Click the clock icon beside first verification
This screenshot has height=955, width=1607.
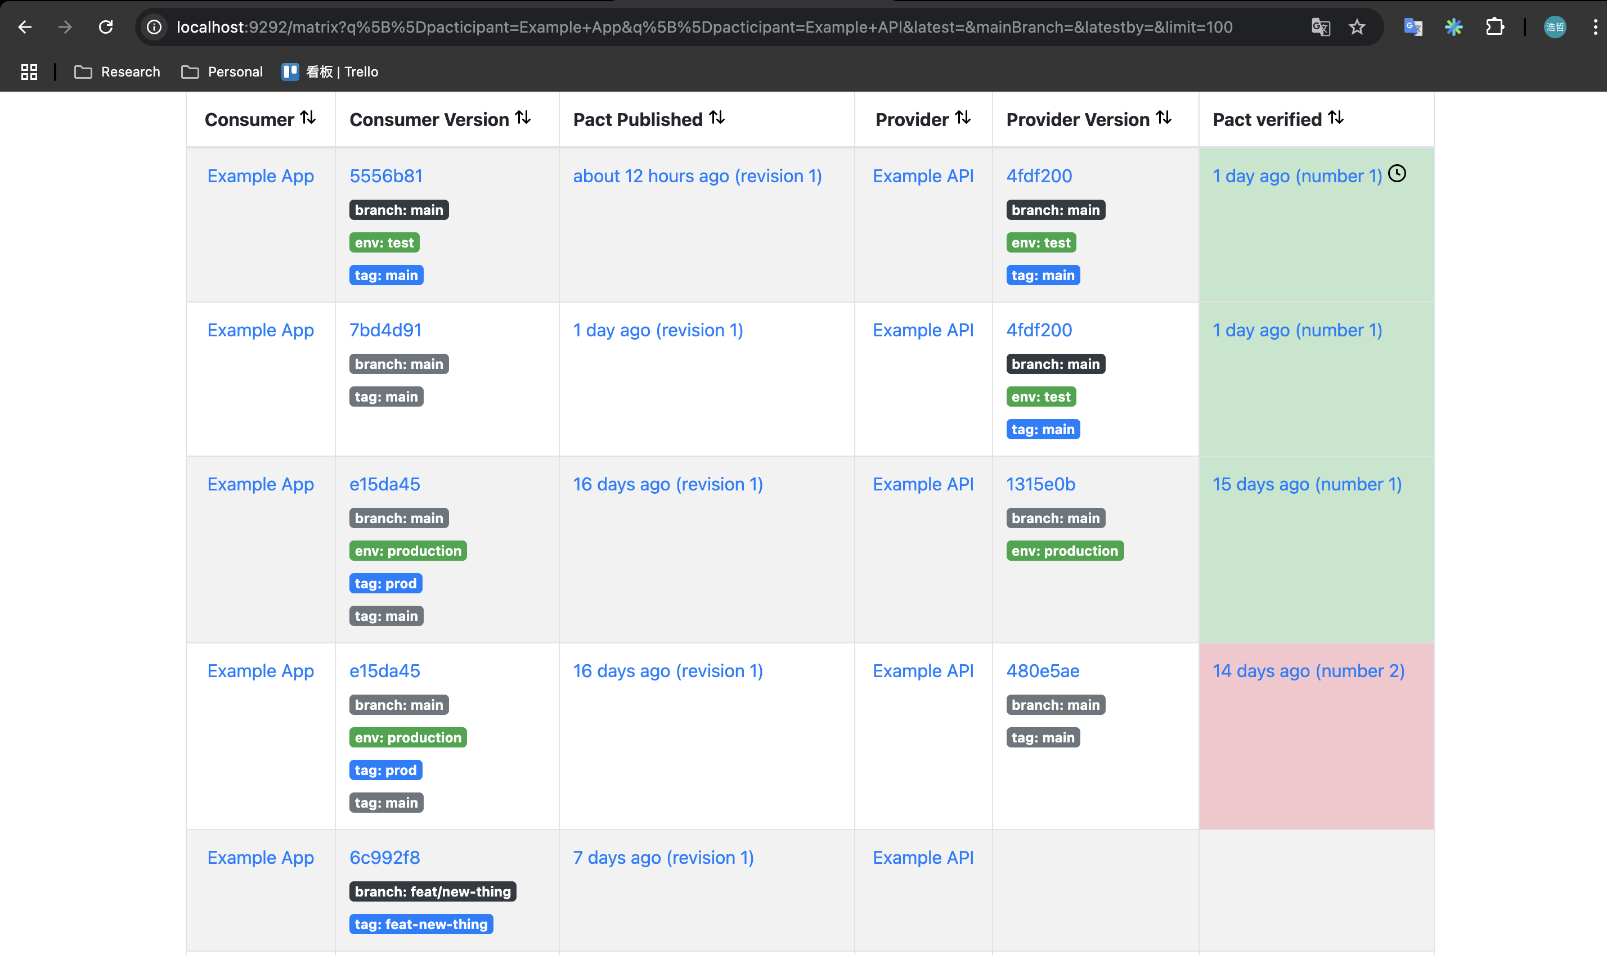pos(1397,173)
